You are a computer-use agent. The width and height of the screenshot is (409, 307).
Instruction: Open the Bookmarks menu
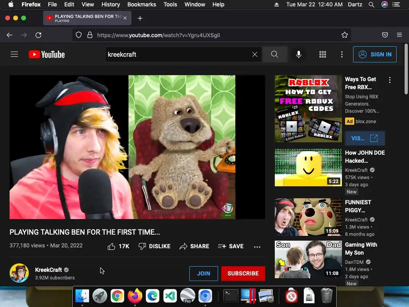pyautogui.click(x=142, y=4)
